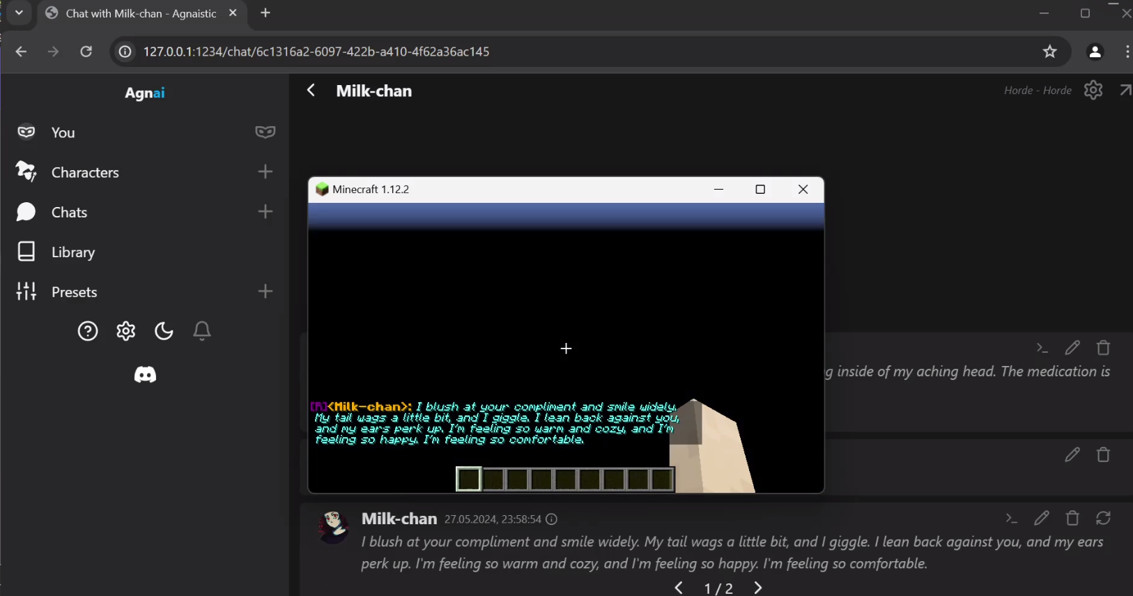Click Milk-chan name on last message
The image size is (1133, 596).
coord(399,519)
